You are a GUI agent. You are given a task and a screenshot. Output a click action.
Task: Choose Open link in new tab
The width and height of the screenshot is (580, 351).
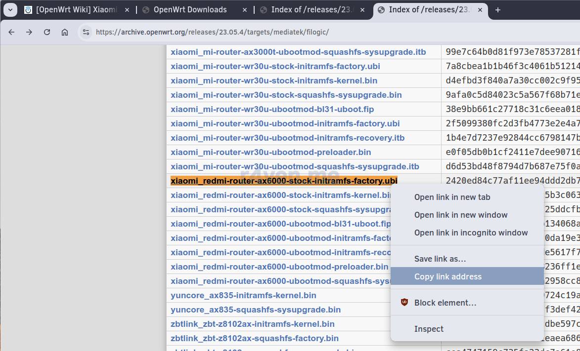coord(452,197)
